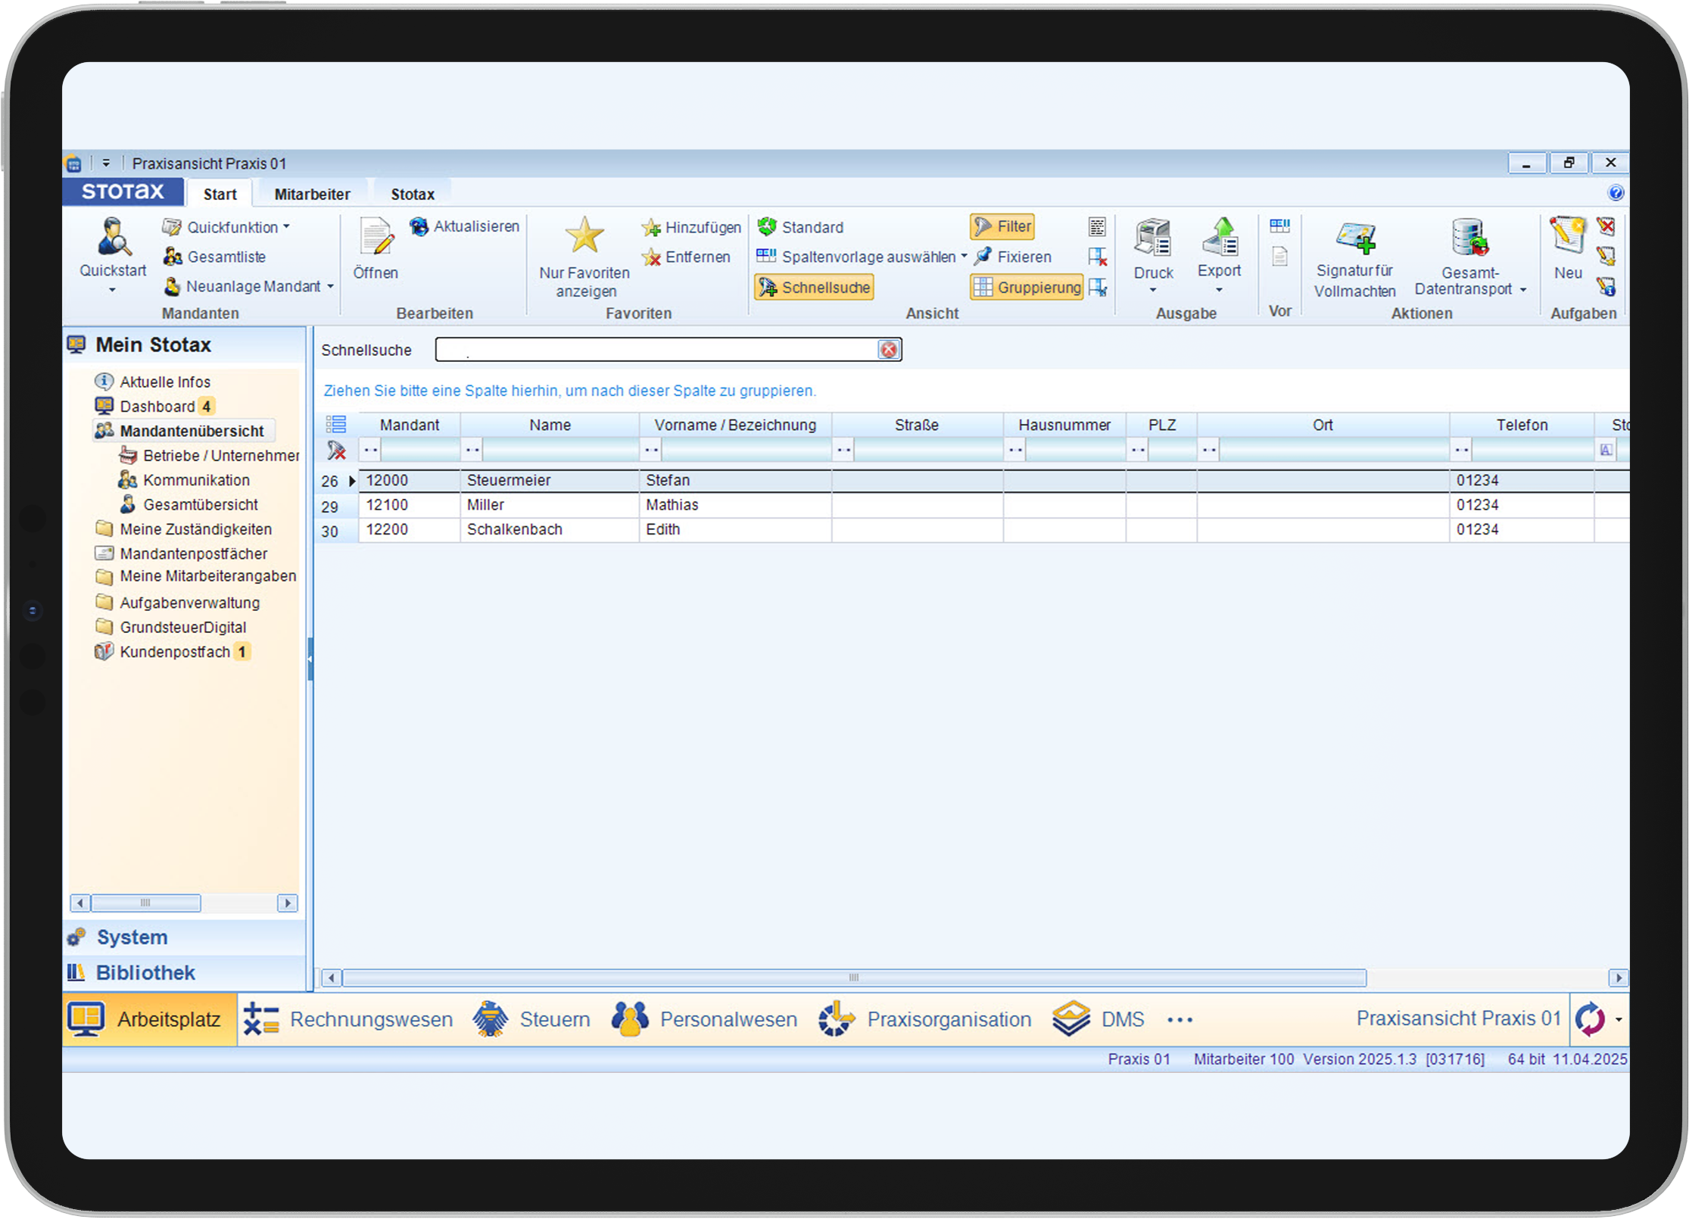This screenshot has height=1219, width=1689.
Task: Open the Dashboard tree item
Action: coord(154,407)
